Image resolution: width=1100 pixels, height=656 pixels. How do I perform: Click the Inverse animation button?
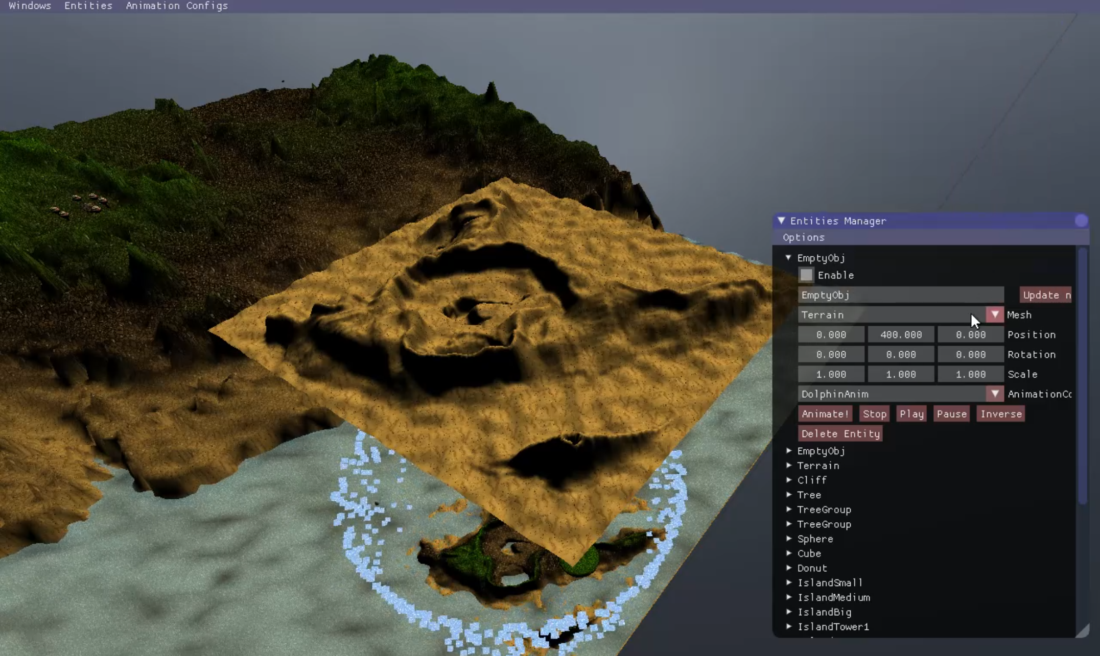1000,414
